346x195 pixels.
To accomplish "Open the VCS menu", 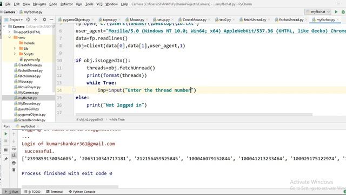I will point(99,4).
